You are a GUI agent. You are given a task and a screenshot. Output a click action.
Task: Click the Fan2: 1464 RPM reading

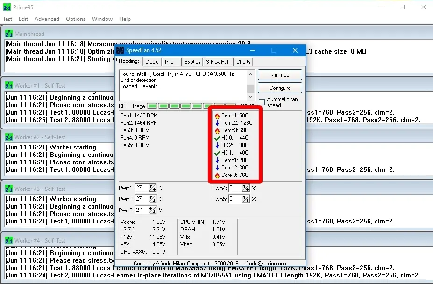pyautogui.click(x=139, y=123)
